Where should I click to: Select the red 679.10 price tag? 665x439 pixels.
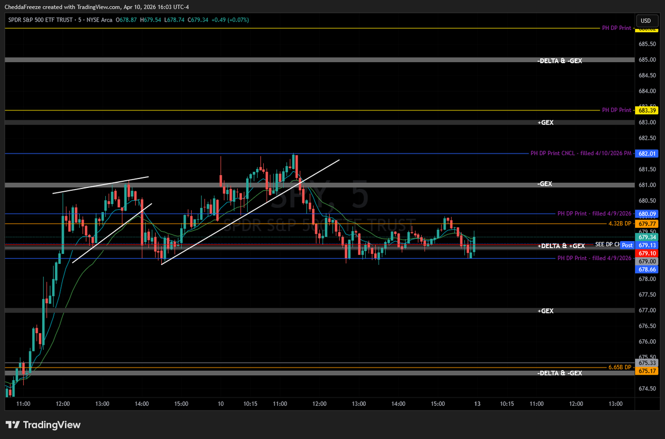(647, 253)
